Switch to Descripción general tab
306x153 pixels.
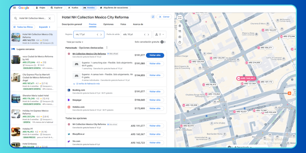click(x=72, y=24)
